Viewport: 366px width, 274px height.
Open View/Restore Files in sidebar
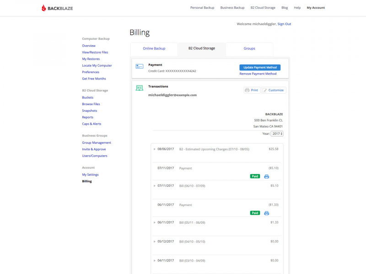[x=95, y=52]
